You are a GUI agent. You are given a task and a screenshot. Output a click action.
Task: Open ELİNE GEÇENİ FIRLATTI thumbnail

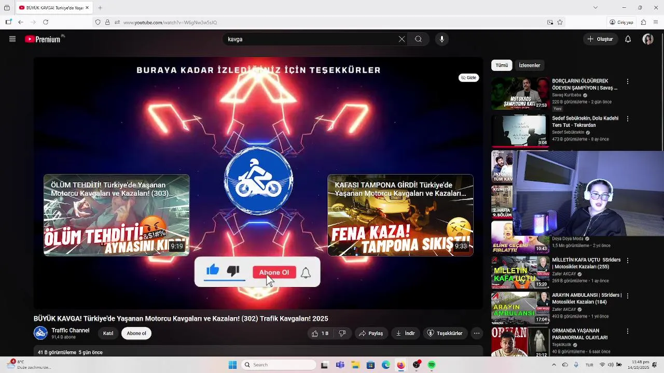coord(520,237)
